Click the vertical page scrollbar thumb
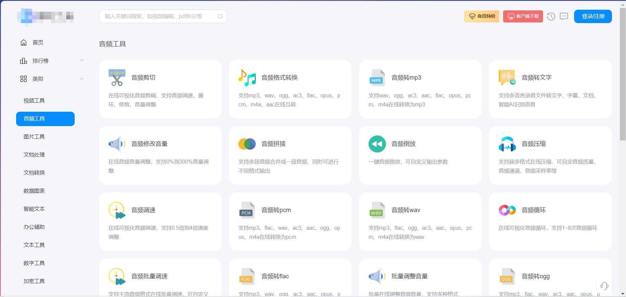The image size is (626, 297). 623,74
